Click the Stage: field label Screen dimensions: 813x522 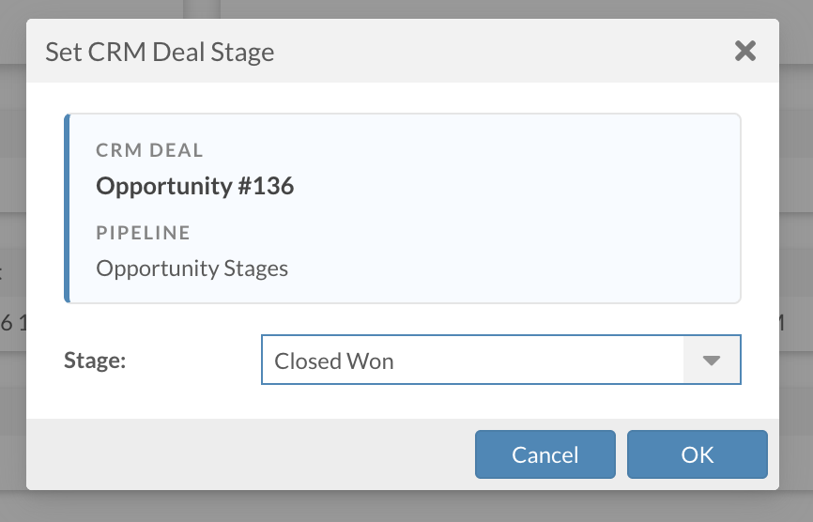click(x=95, y=361)
